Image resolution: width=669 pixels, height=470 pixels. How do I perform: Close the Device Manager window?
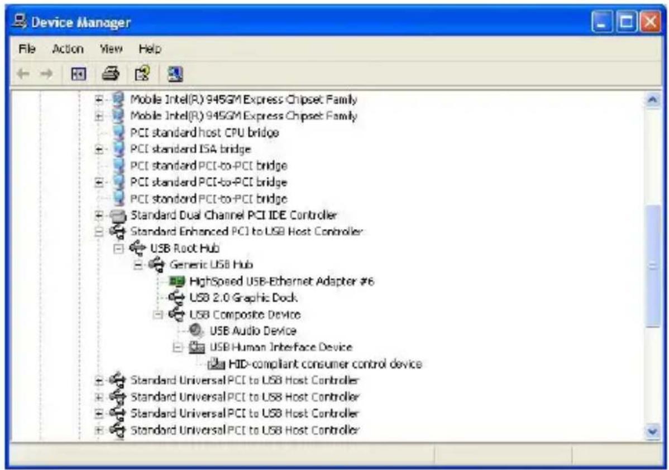click(x=650, y=22)
